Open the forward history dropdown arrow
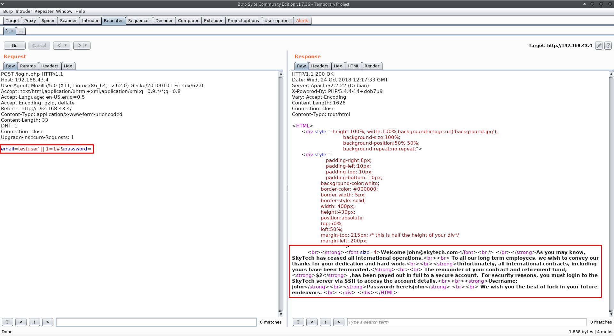The height and width of the screenshot is (336, 614). [x=86, y=45]
